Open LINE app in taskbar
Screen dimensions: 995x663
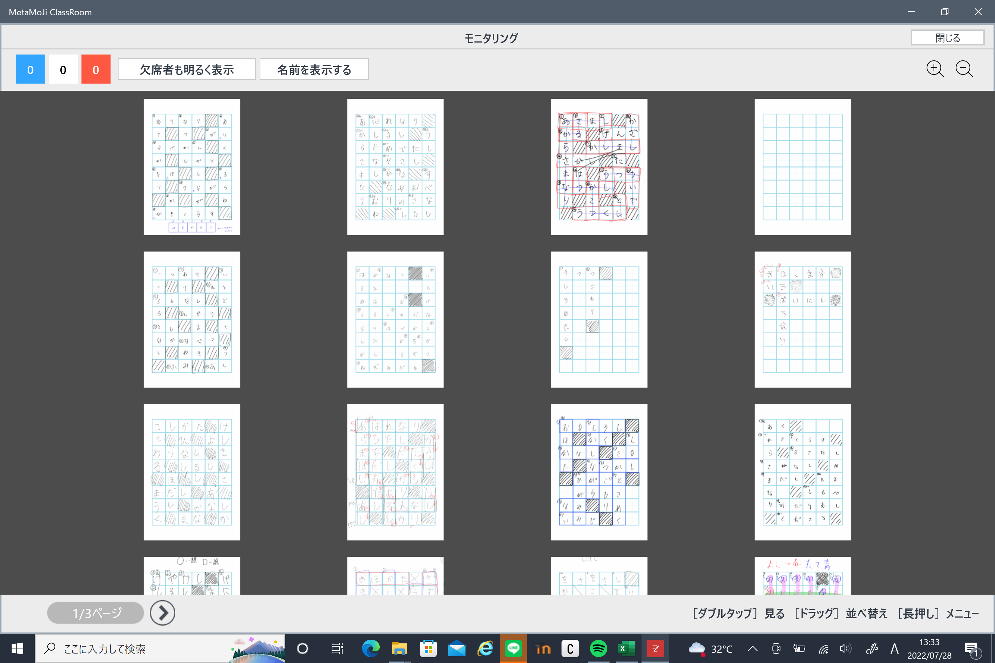[x=513, y=648]
